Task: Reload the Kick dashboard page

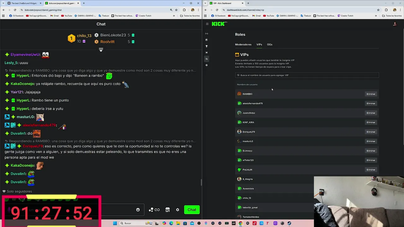Action: pos(217,10)
